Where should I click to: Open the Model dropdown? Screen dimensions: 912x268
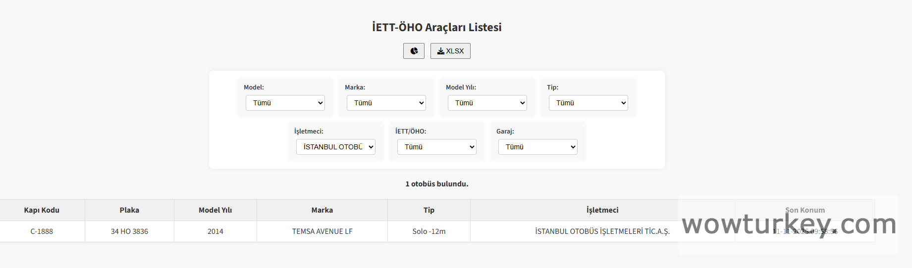pyautogui.click(x=285, y=103)
